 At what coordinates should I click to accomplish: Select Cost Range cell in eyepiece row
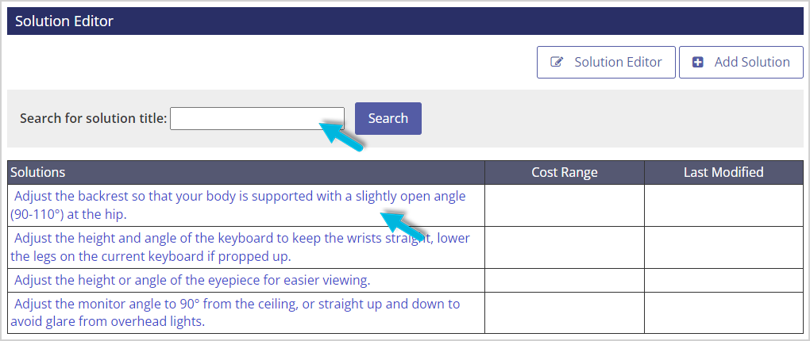565,281
